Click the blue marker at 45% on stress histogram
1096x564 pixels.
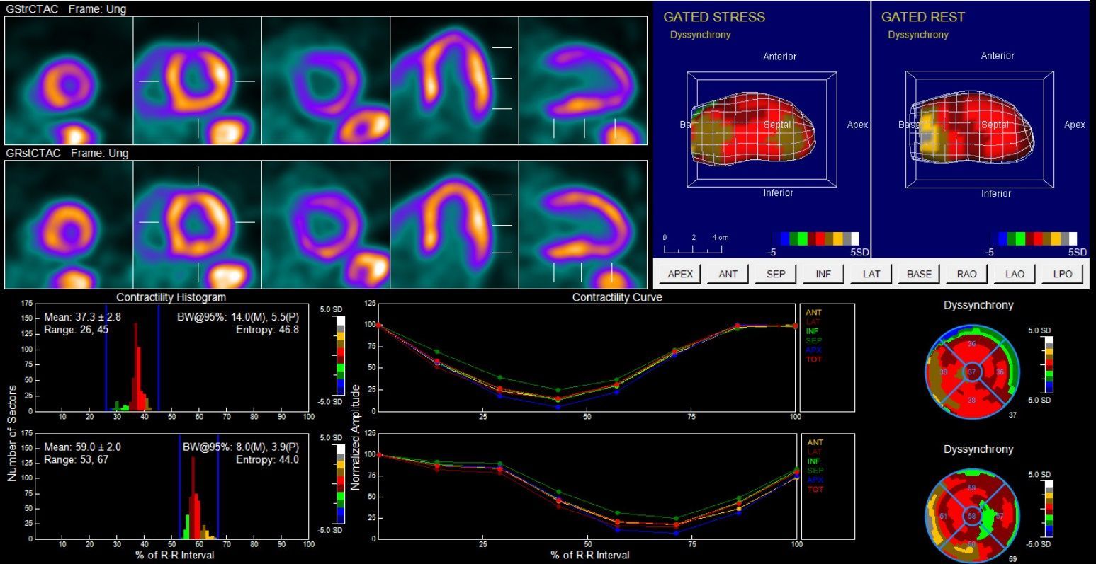159,357
